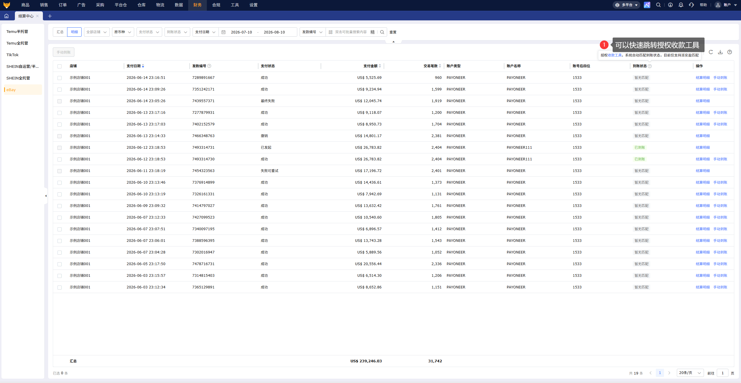Screen dimensions: 741x383
Task: Sort by 支付日期 column arrows
Action: tap(143, 66)
